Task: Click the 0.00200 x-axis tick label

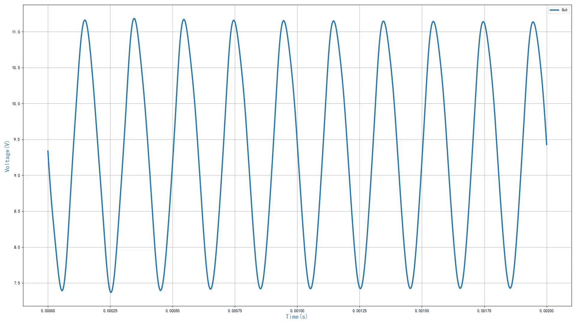Action: (x=546, y=311)
